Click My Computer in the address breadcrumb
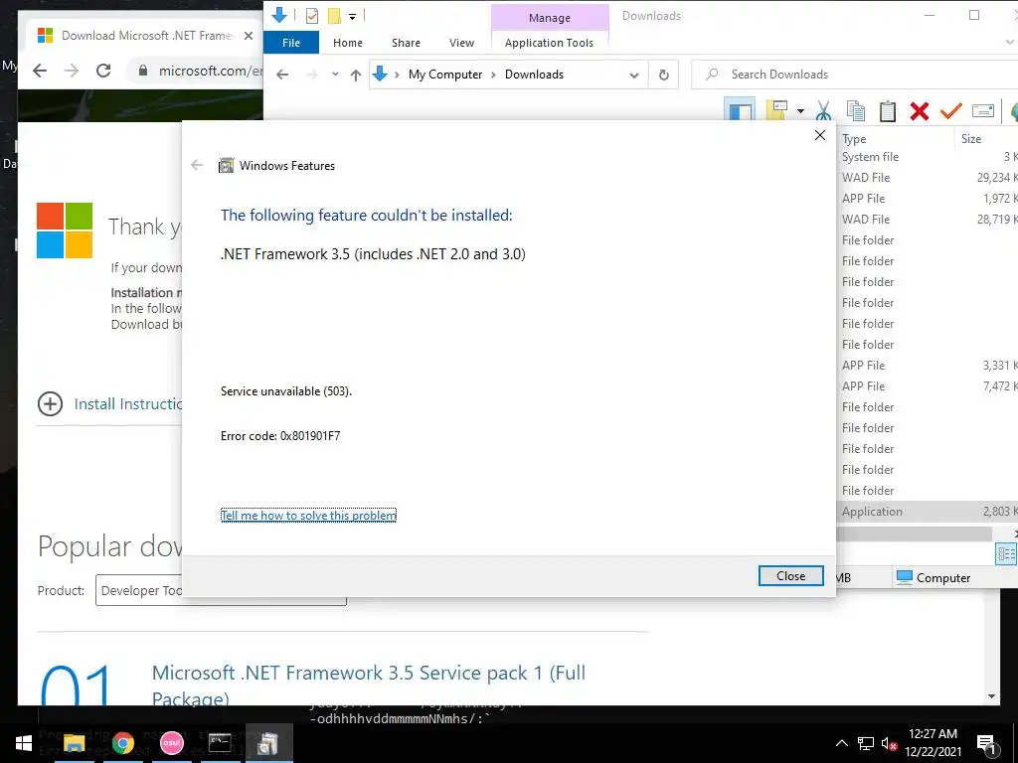The image size is (1018, 763). click(445, 75)
